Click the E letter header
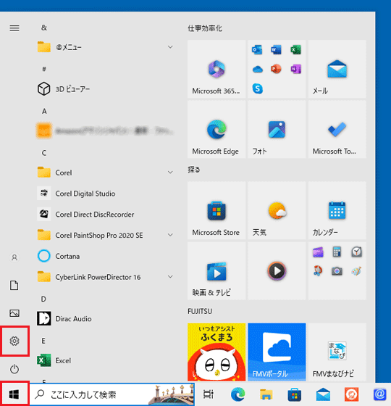 43,341
